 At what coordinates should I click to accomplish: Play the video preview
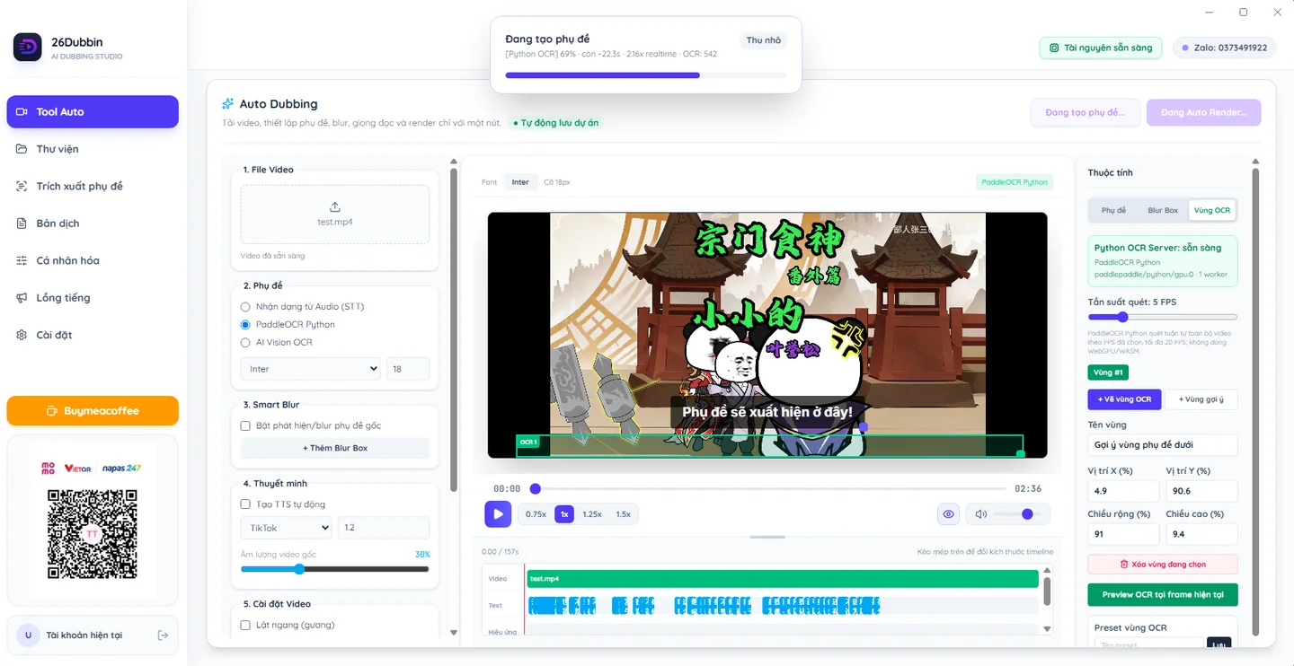(498, 514)
